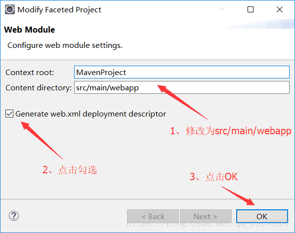
Task: Click the 'Configure web module settings.' description
Action: pos(65,45)
